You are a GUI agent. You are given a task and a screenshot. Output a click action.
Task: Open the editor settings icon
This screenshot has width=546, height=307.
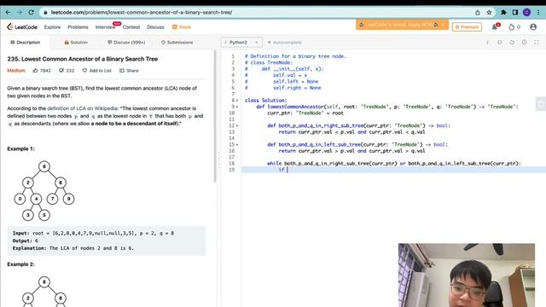pos(524,42)
